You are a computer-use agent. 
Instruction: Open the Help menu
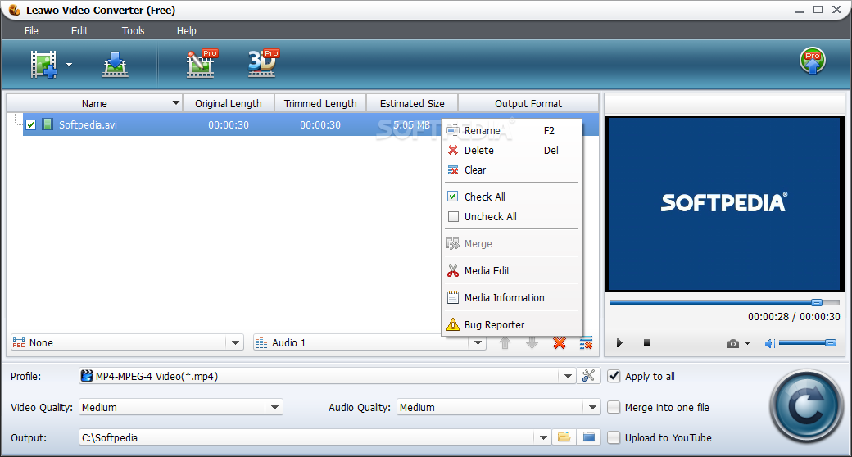187,31
